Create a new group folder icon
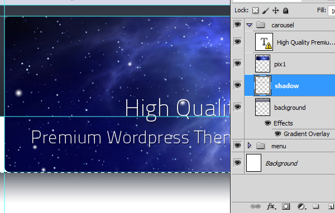The image size is (335, 213). pos(316,206)
